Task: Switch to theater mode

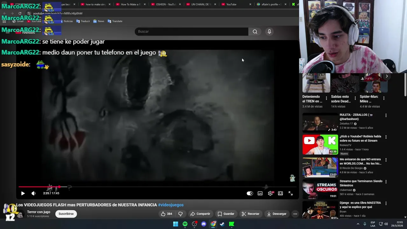Action: point(280,193)
